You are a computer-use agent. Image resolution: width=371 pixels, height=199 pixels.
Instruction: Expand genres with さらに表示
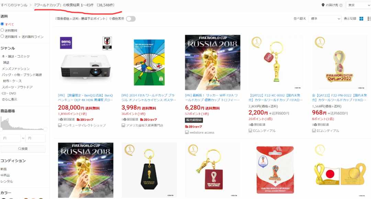coord(10,99)
